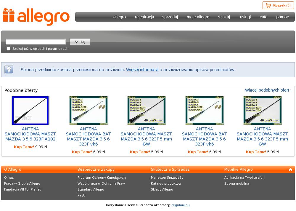Click the O Allegro footer heading

point(13,170)
